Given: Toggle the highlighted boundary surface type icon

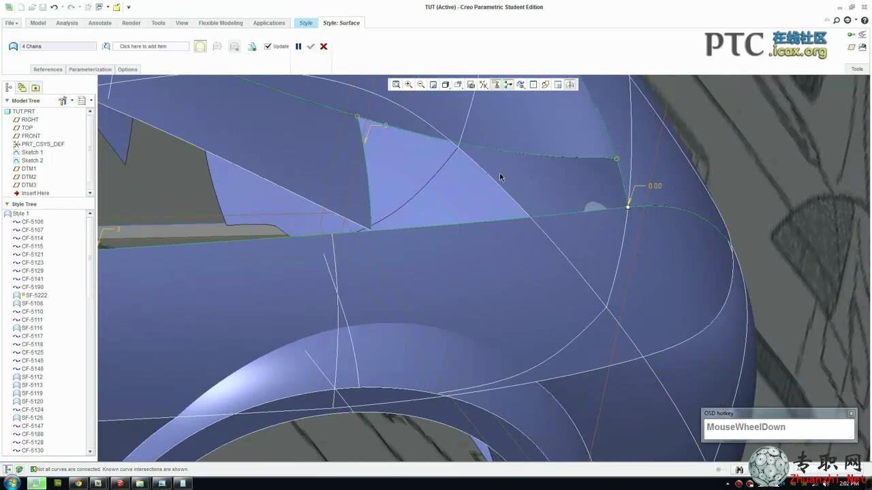Looking at the screenshot, I should (x=200, y=46).
